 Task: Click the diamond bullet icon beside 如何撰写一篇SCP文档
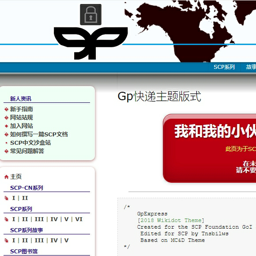pyautogui.click(x=6, y=134)
